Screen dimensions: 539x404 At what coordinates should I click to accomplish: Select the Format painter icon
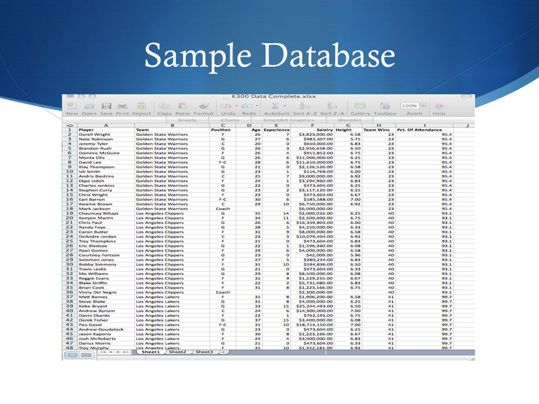203,106
